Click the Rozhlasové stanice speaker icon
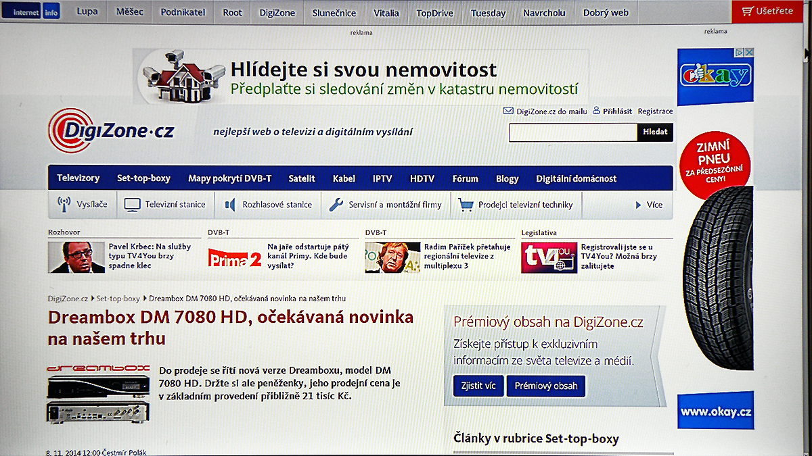 tap(230, 205)
